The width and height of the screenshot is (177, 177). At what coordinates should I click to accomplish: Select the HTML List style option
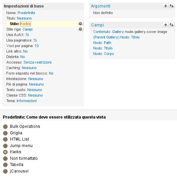pyautogui.click(x=5, y=140)
